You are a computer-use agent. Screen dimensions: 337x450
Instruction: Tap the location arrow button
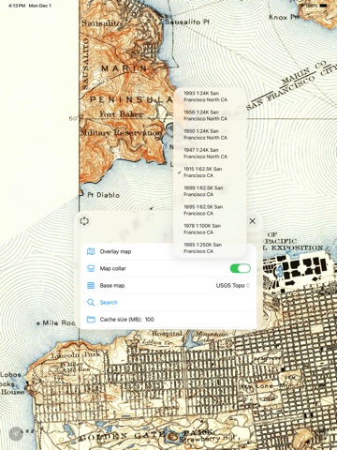click(15, 434)
